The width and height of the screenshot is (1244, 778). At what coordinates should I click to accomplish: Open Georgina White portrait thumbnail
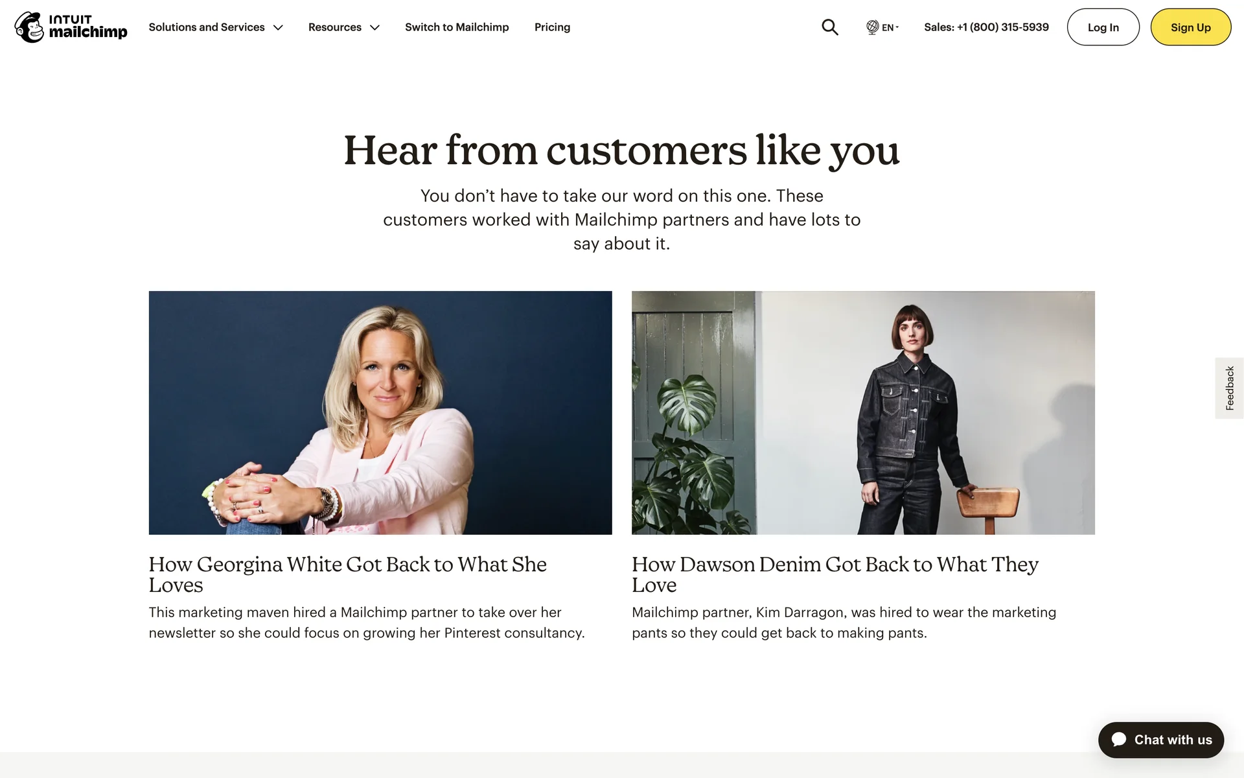click(380, 412)
